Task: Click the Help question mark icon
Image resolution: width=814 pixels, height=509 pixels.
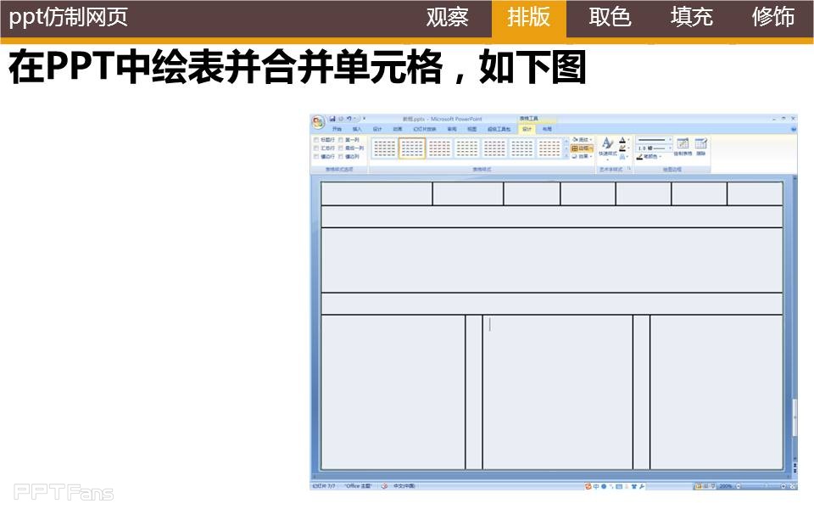Action: [793, 129]
